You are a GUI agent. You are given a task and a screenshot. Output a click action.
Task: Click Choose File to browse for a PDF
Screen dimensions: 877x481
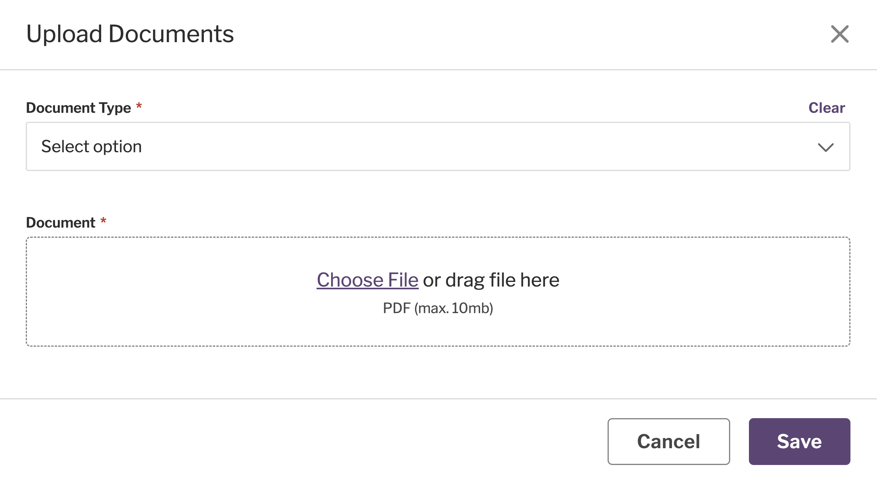pos(367,279)
